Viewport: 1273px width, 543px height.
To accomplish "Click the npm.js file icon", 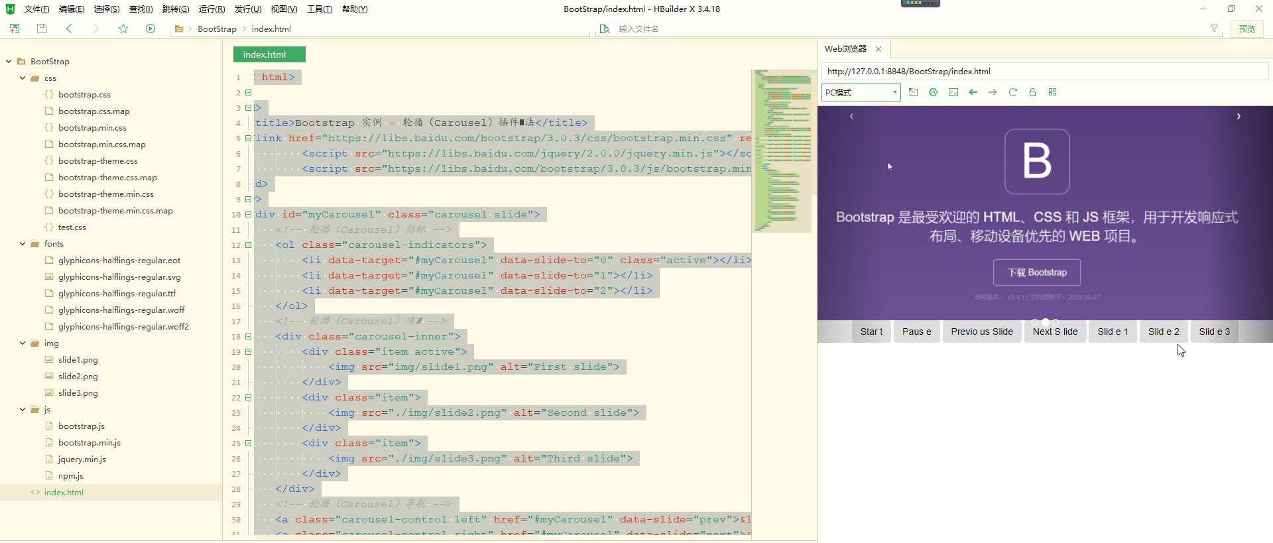I will click(x=49, y=475).
